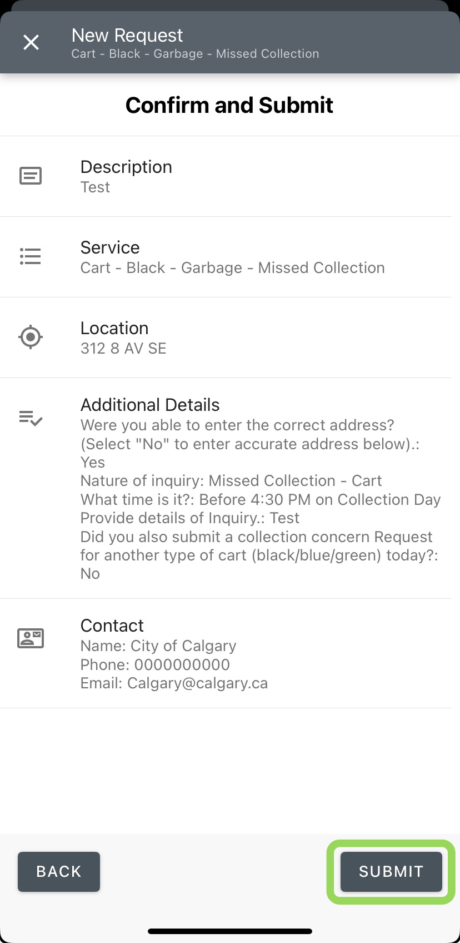
Task: Click the Additional Details checklist icon
Action: tap(31, 418)
